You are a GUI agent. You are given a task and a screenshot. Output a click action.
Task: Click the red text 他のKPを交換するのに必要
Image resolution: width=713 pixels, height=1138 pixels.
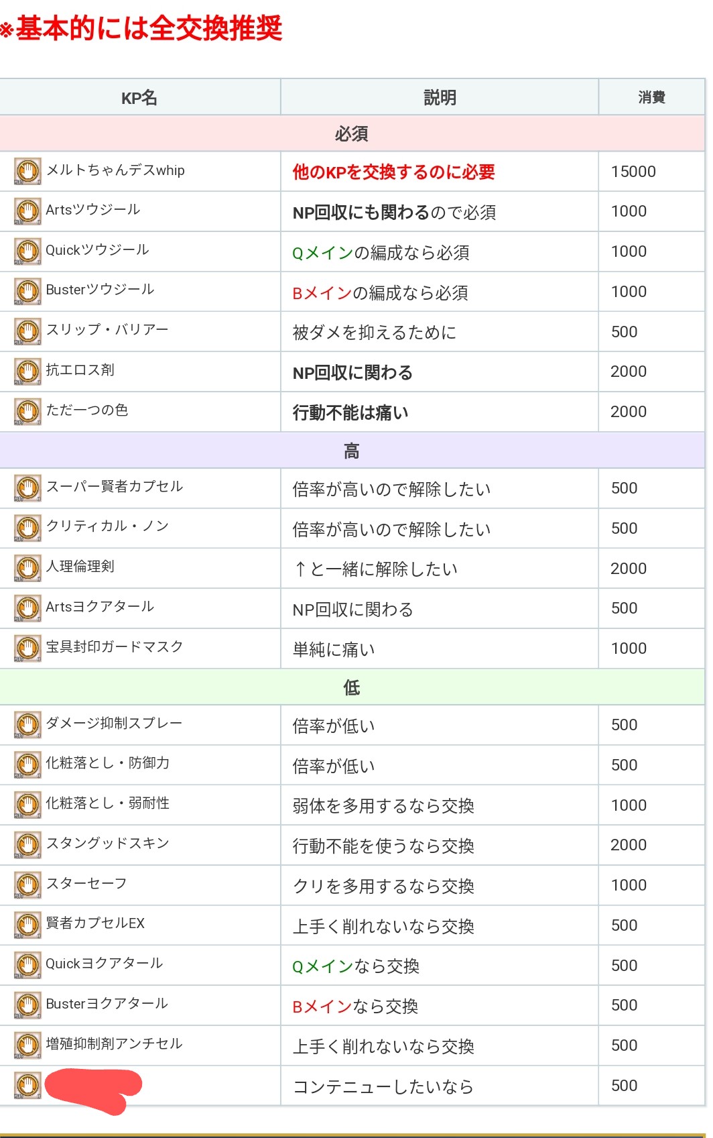tap(393, 172)
